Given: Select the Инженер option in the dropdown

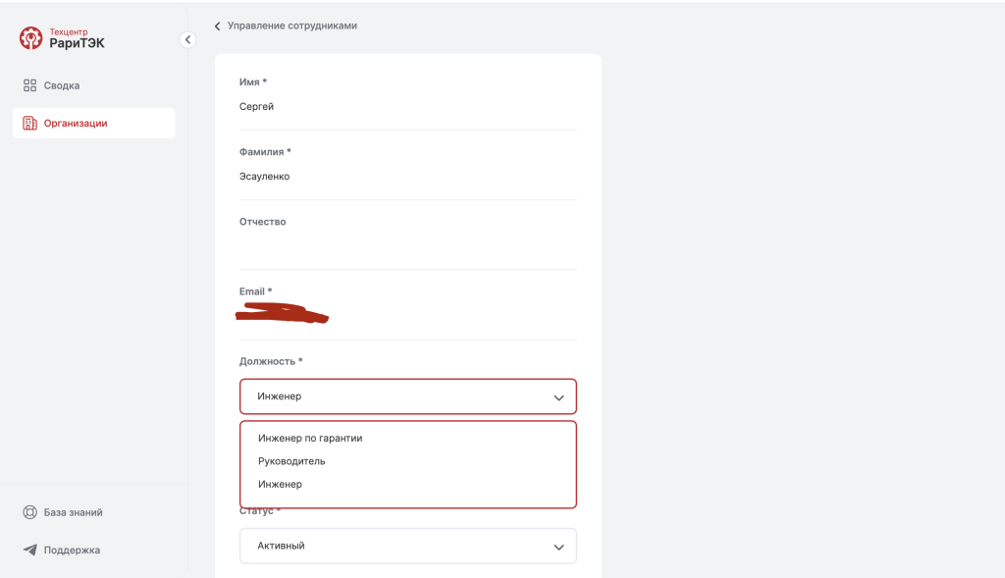Looking at the screenshot, I should (279, 484).
